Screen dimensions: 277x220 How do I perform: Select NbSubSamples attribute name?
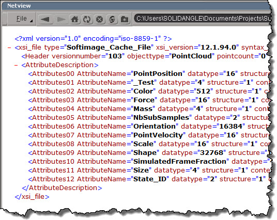click(161, 118)
